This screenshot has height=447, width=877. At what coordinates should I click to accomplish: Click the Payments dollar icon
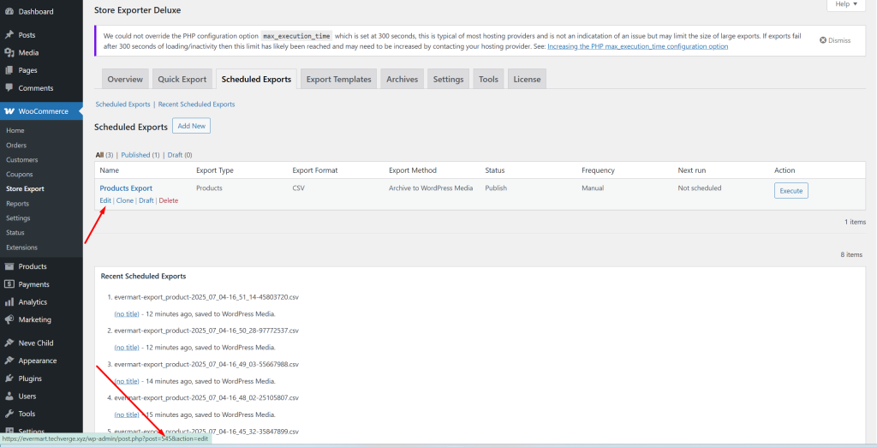(x=9, y=284)
